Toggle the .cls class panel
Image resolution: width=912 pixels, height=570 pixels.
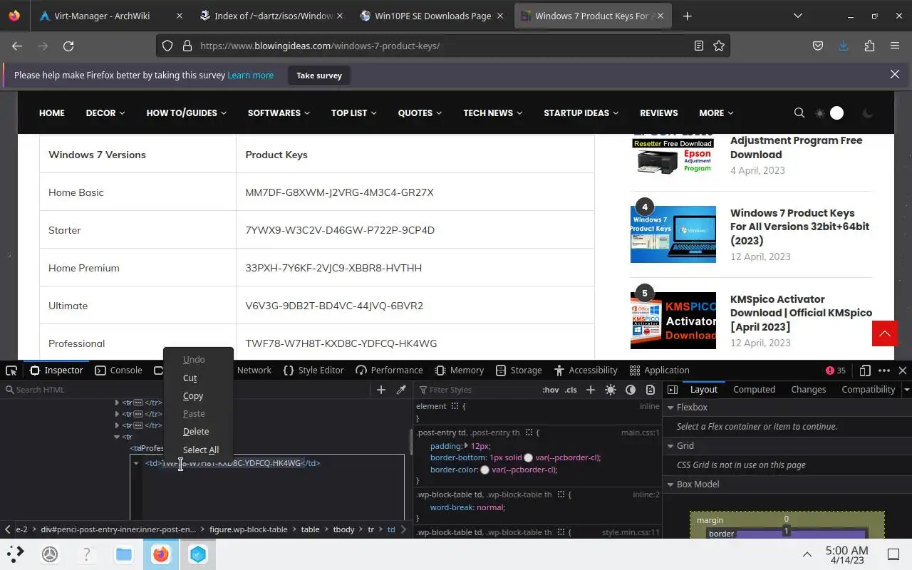571,390
